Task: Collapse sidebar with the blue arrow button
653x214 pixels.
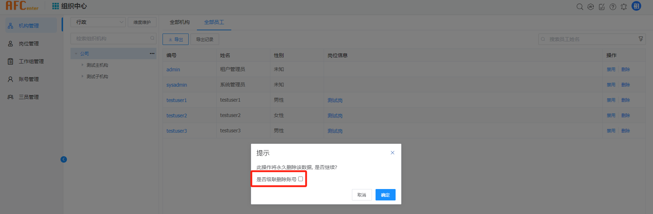Action: [64, 159]
